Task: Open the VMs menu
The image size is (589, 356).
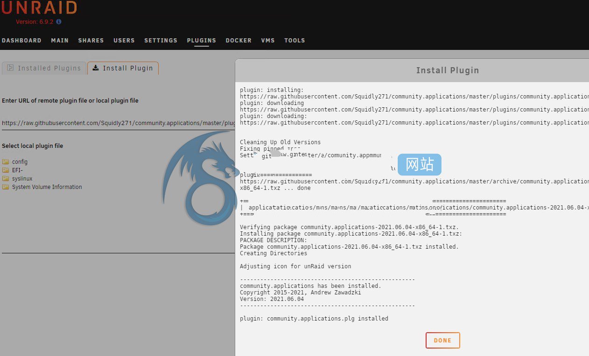Action: tap(268, 41)
